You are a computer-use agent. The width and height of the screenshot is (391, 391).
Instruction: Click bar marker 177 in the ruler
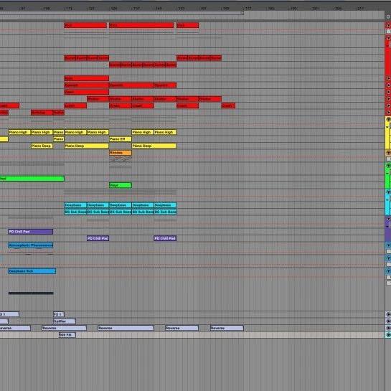248,8
